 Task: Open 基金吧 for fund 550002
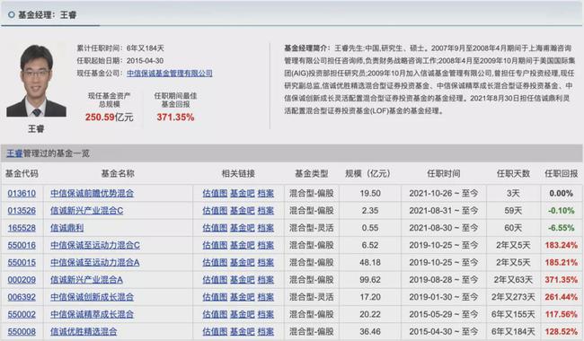coord(243,315)
